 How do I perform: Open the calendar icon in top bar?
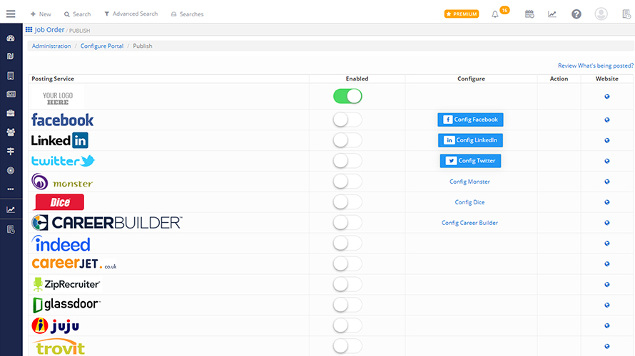529,14
